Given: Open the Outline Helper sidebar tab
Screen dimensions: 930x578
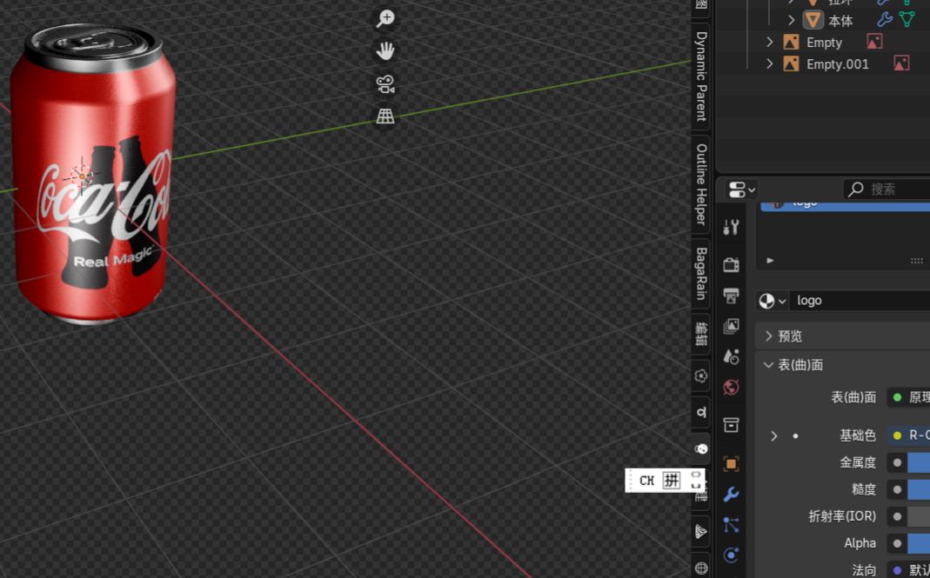Looking at the screenshot, I should click(x=701, y=184).
